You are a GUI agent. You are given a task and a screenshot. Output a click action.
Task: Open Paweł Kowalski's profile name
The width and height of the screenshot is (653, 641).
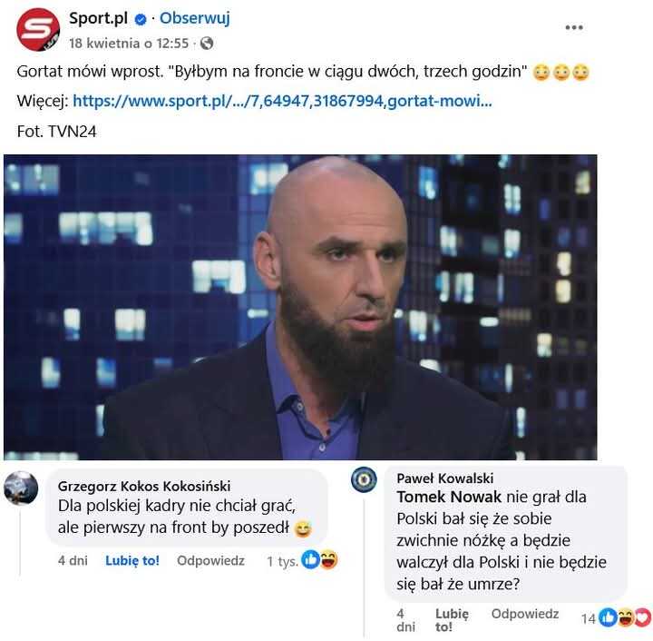(445, 478)
